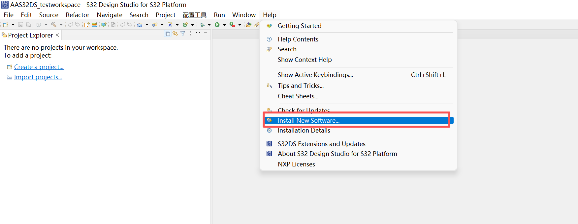The width and height of the screenshot is (578, 224).
Task: Open the Navigate menu
Action: tap(110, 15)
